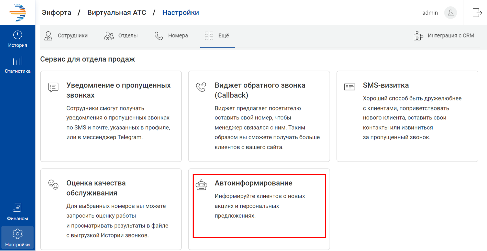Open the Интеграция с CRM tab

(444, 36)
